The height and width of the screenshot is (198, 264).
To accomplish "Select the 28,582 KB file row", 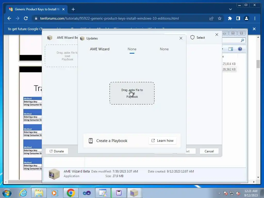I will pos(229,69).
